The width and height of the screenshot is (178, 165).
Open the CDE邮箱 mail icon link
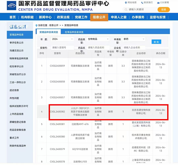159,2
